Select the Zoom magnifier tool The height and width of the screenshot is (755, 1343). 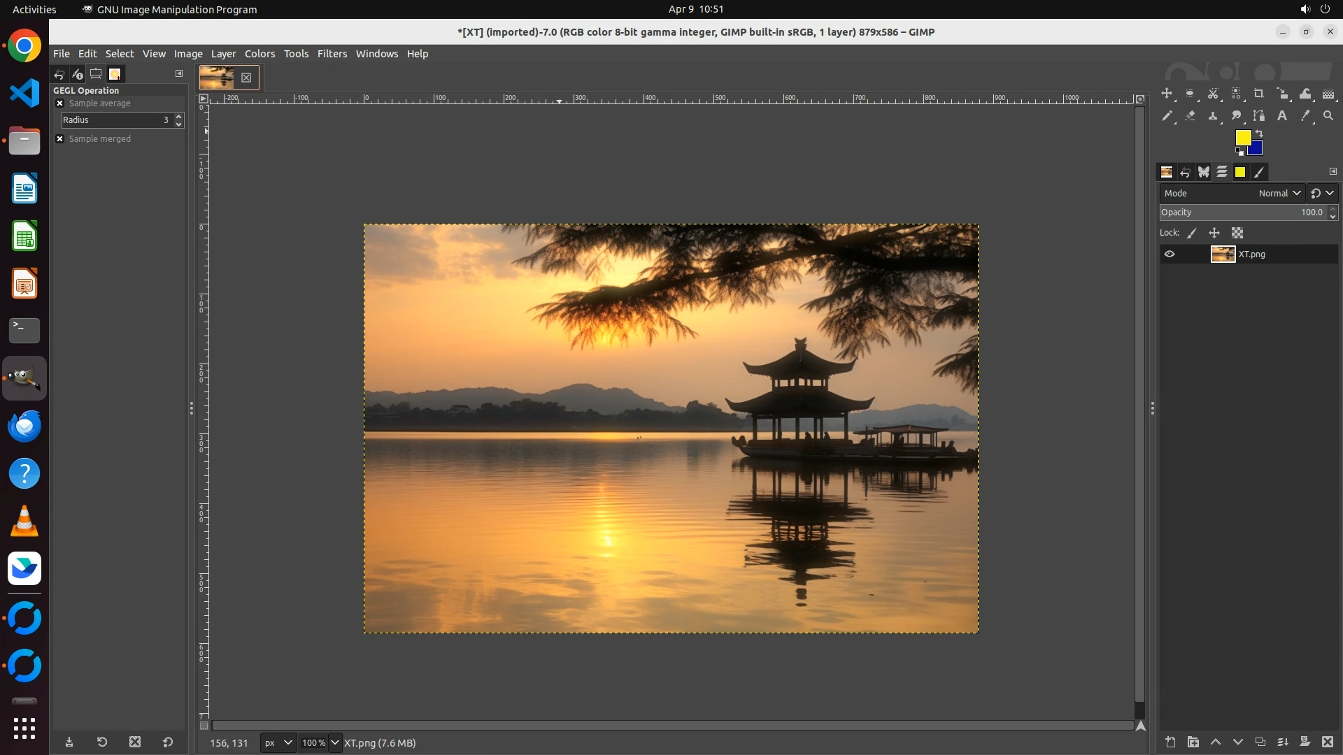click(1328, 116)
